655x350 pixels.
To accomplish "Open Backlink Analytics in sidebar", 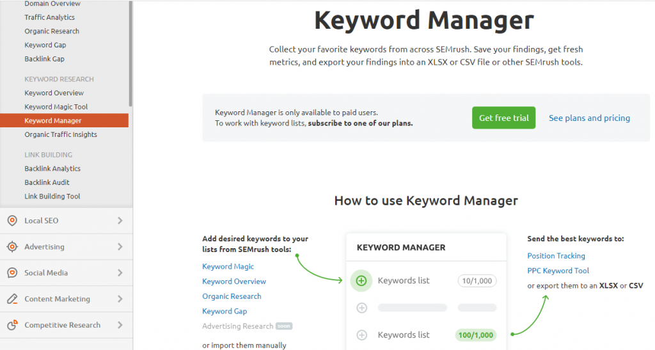I will pyautogui.click(x=52, y=168).
